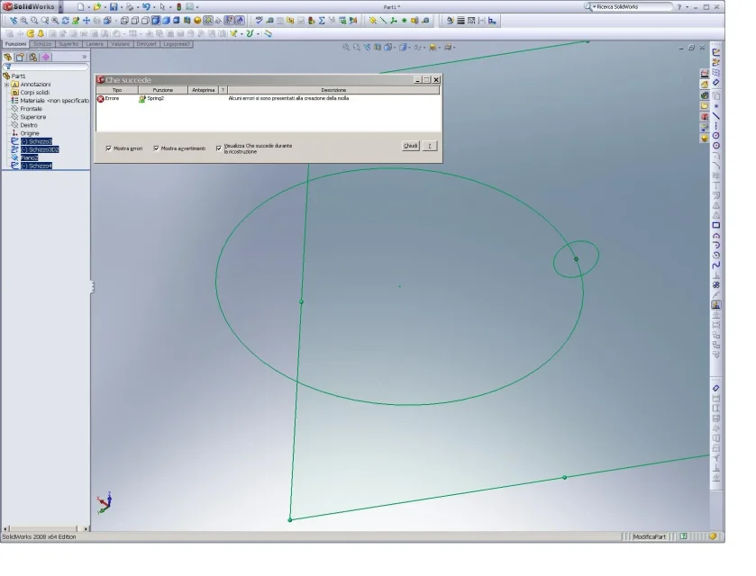Click the New document icon
This screenshot has width=756, height=576.
[80, 6]
